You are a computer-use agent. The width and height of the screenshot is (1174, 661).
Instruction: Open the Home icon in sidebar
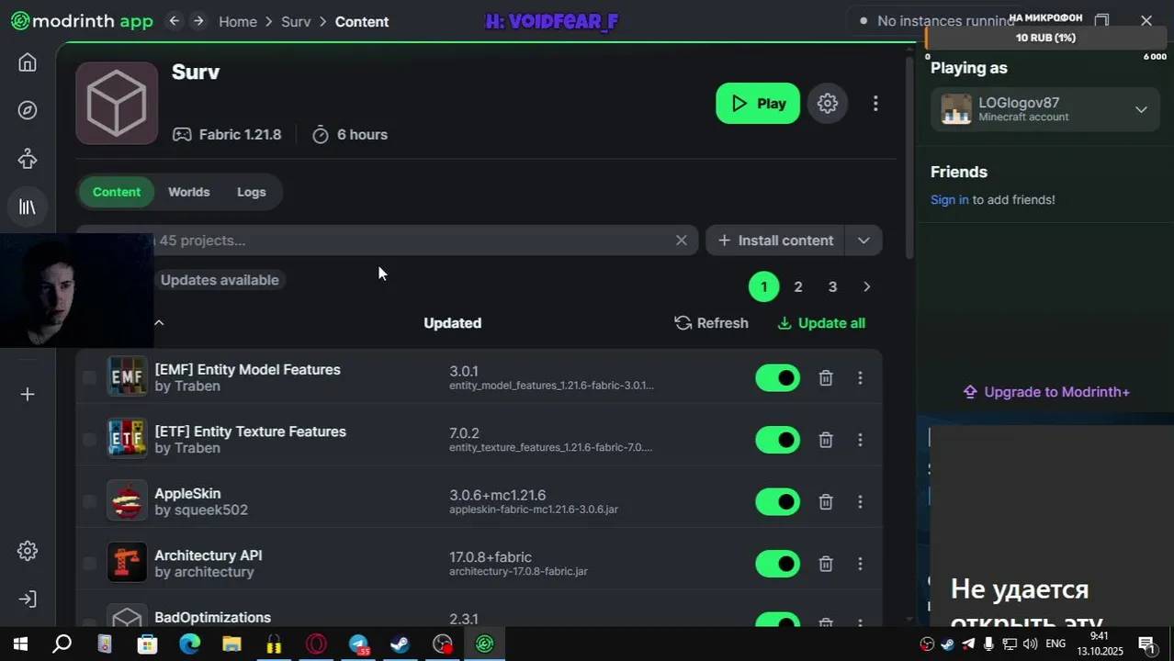(28, 62)
